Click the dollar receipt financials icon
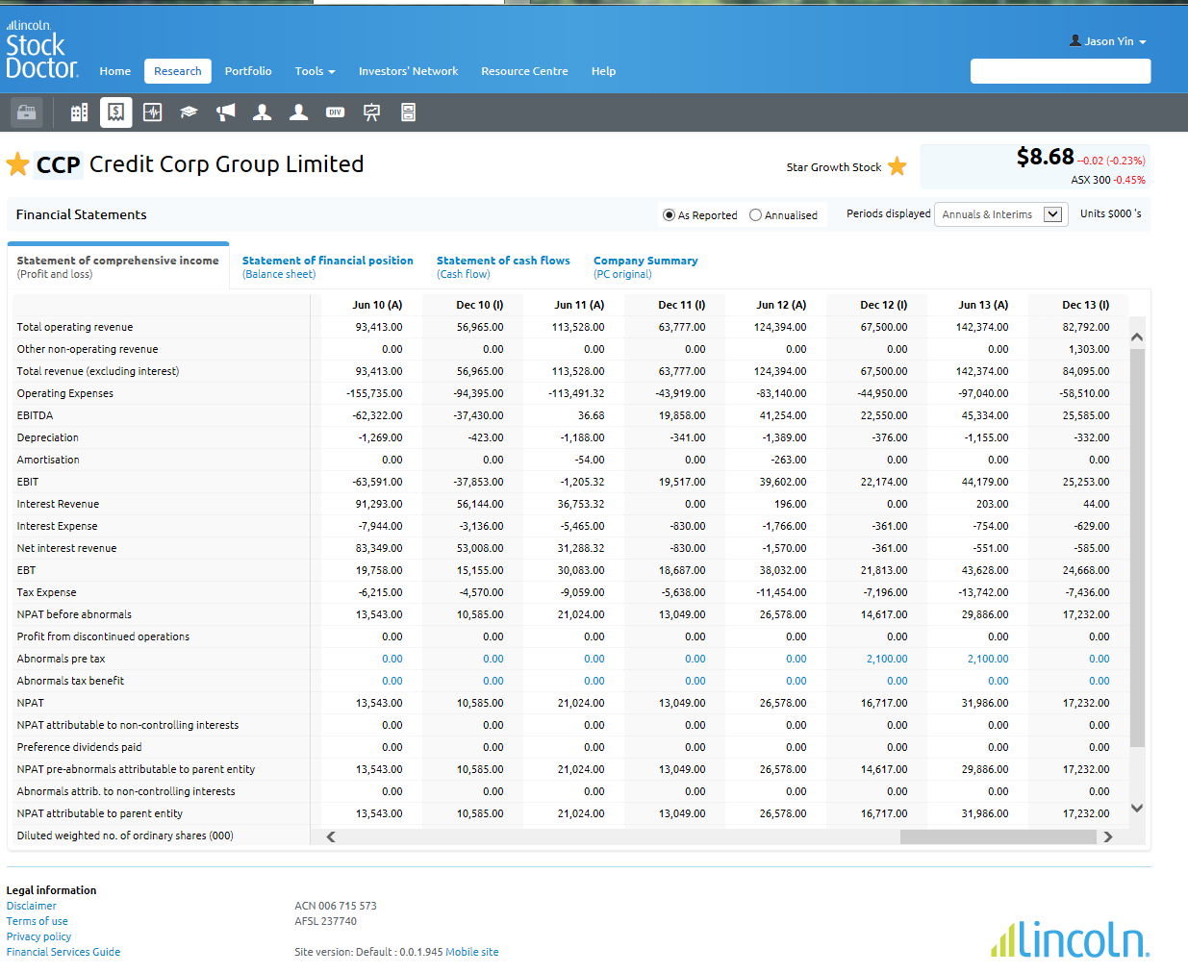This screenshot has height=973, width=1188. pyautogui.click(x=115, y=112)
